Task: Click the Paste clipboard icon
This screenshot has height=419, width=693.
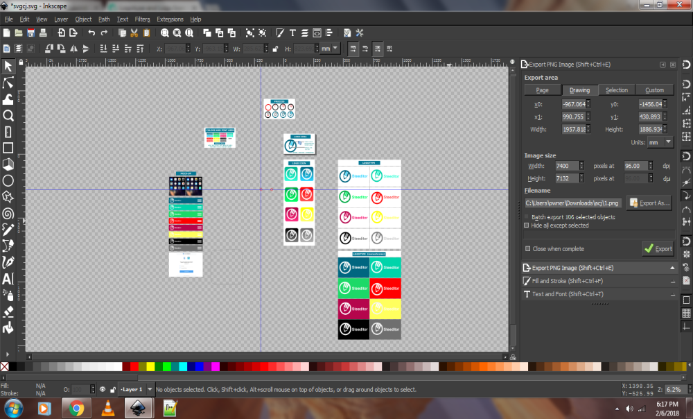Action: [147, 33]
